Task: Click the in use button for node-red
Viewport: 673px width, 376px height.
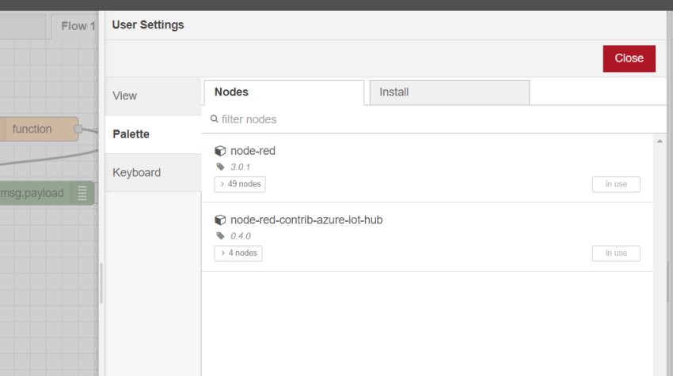Action: [x=615, y=184]
